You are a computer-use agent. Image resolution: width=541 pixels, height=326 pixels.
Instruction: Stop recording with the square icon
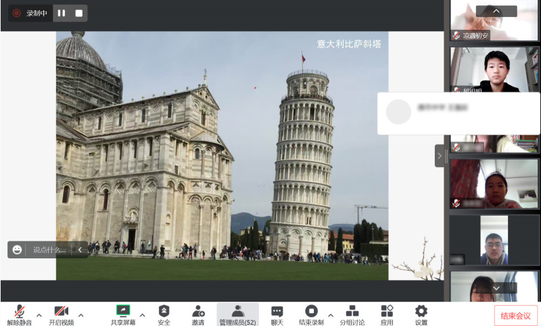[x=79, y=13]
